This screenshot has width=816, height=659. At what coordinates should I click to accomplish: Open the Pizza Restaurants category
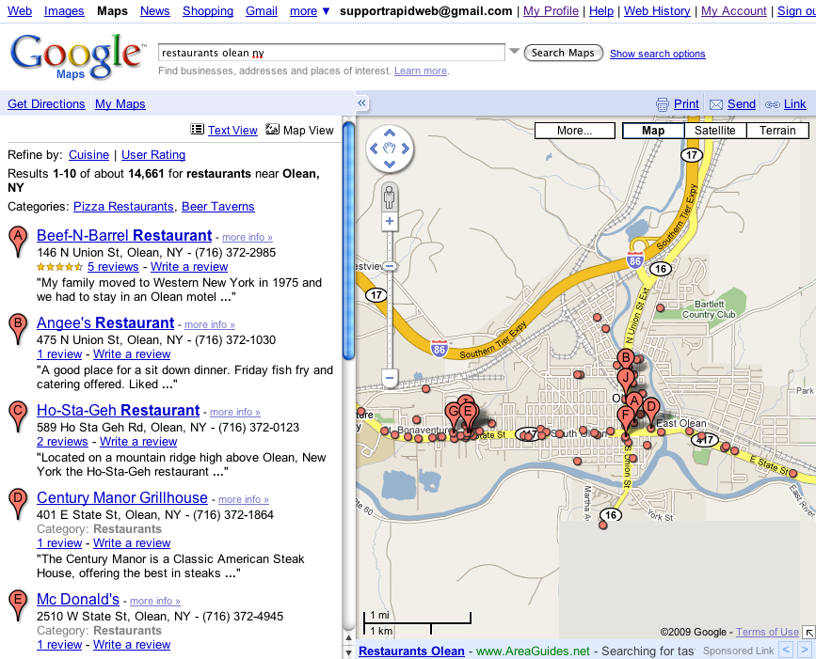click(x=123, y=206)
